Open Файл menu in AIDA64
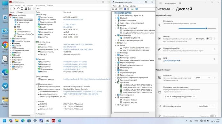Image resolution: width=222 pixels, height=124 pixels. coord(12,5)
